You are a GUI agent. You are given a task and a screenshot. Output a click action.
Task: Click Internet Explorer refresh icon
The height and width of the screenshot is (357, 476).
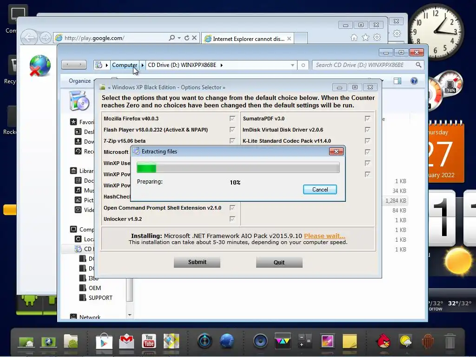click(x=187, y=38)
